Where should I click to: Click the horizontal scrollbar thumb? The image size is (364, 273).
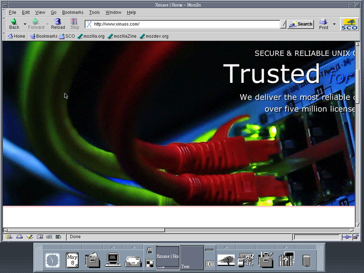[86, 230]
